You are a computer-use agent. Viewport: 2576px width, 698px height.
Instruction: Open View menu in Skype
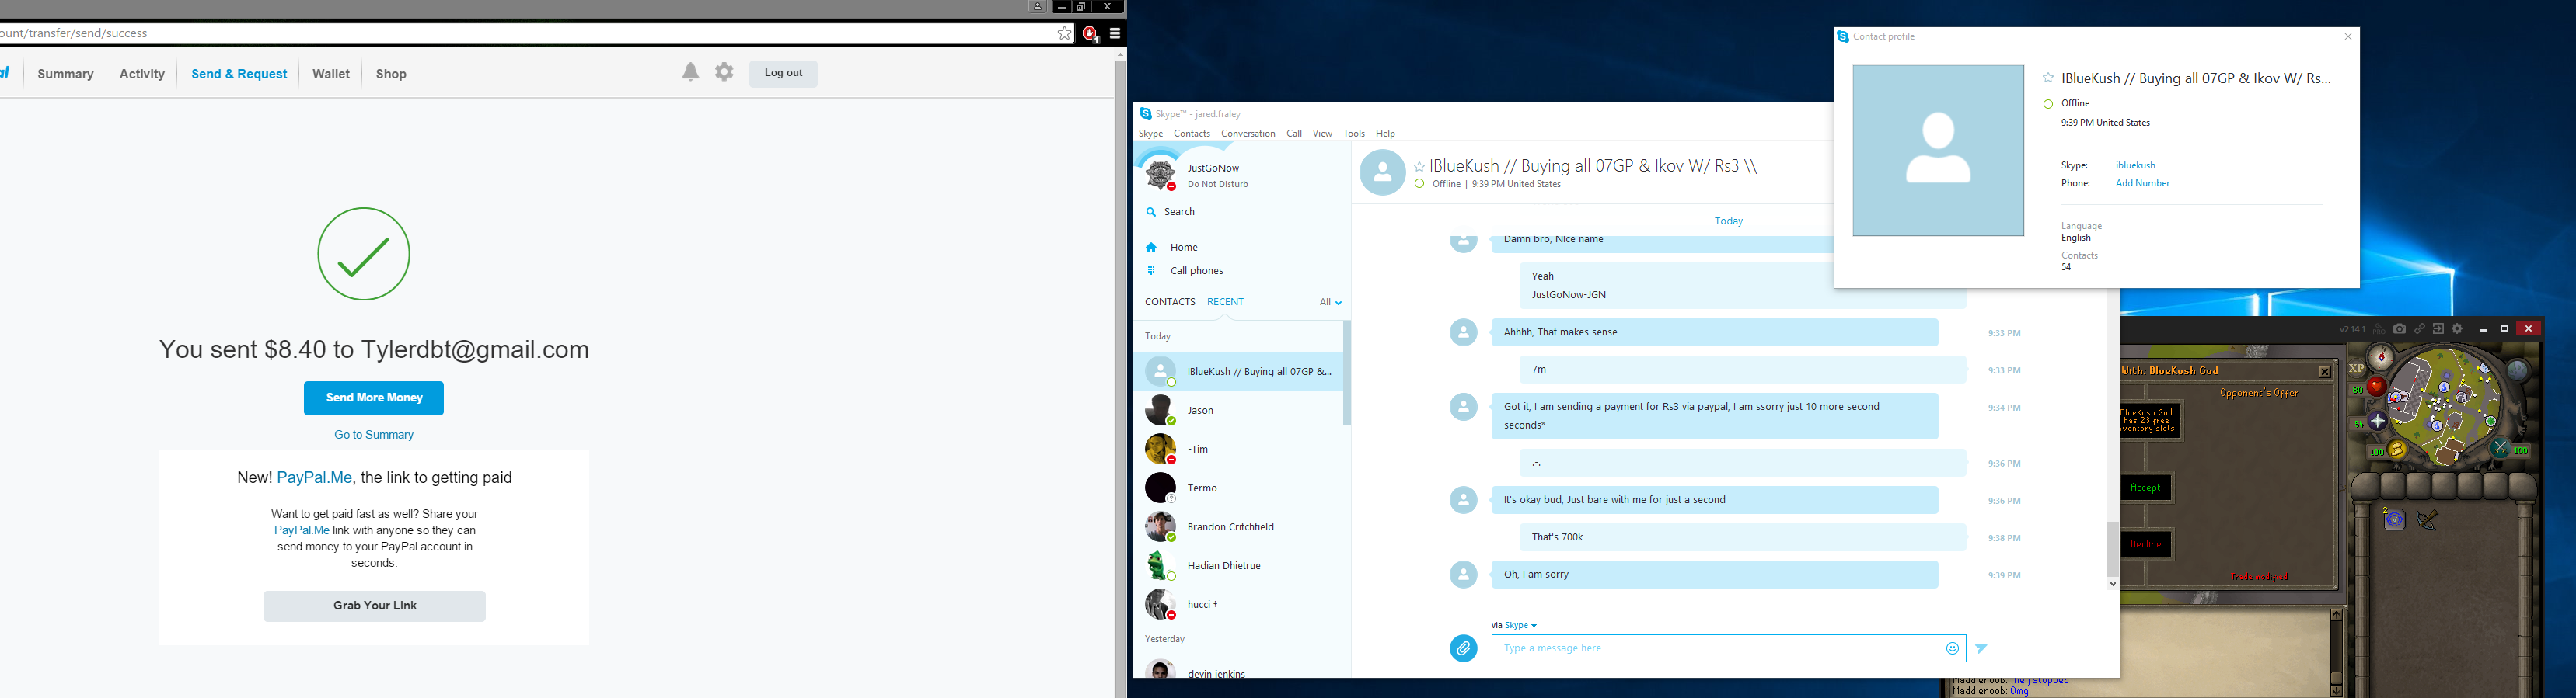tap(1322, 134)
